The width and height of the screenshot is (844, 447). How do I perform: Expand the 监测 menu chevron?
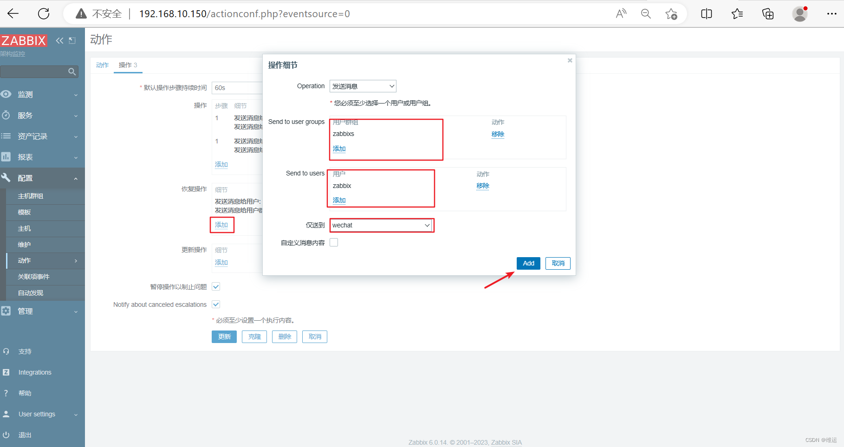click(x=76, y=95)
